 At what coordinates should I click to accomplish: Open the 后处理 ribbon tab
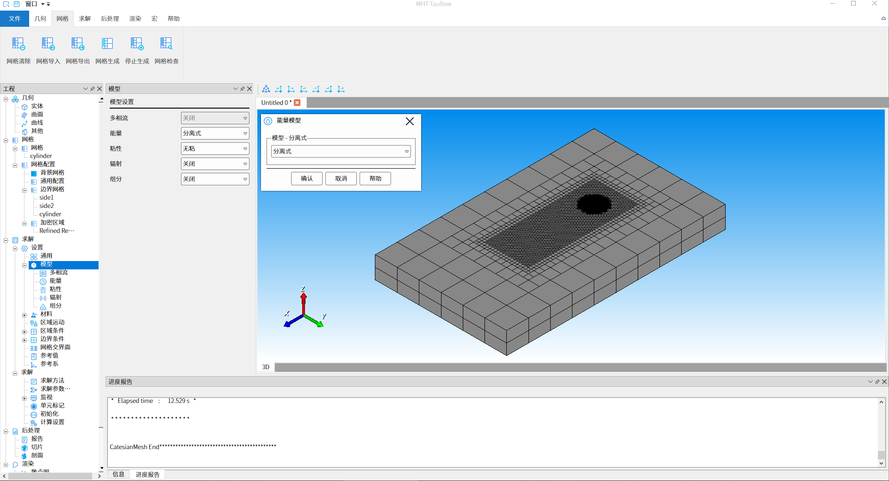(x=110, y=18)
